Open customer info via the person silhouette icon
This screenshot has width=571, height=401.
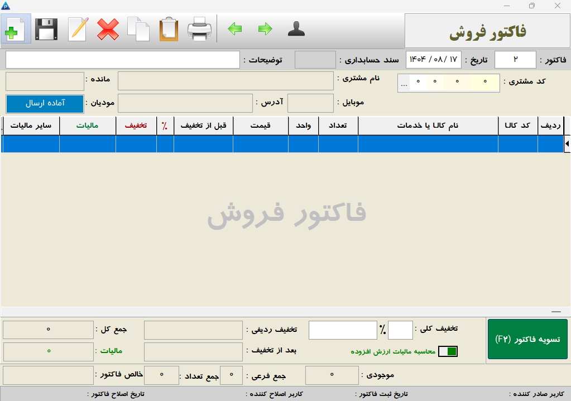[296, 28]
